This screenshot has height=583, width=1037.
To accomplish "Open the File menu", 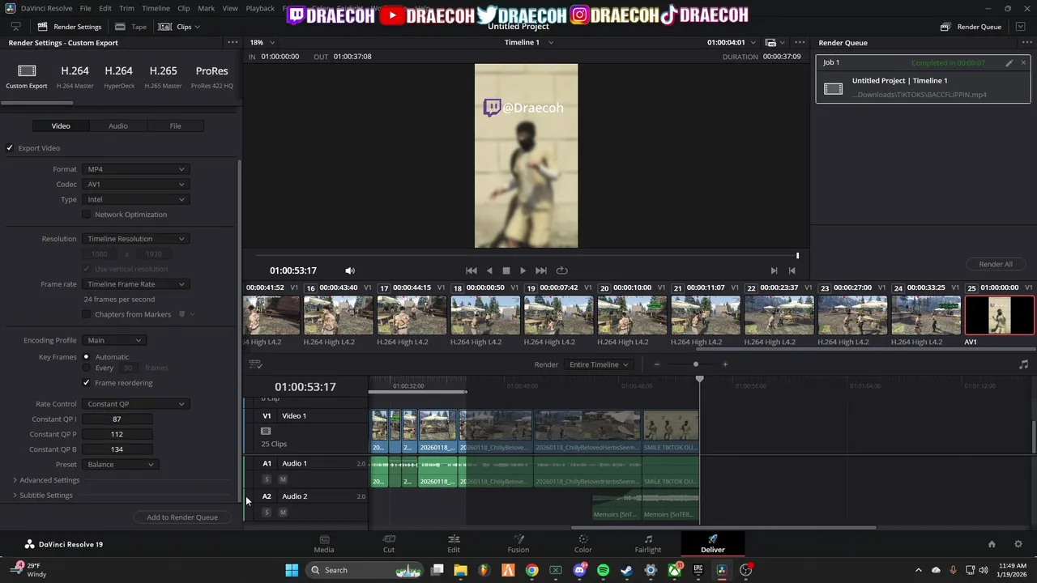I will pos(85,8).
